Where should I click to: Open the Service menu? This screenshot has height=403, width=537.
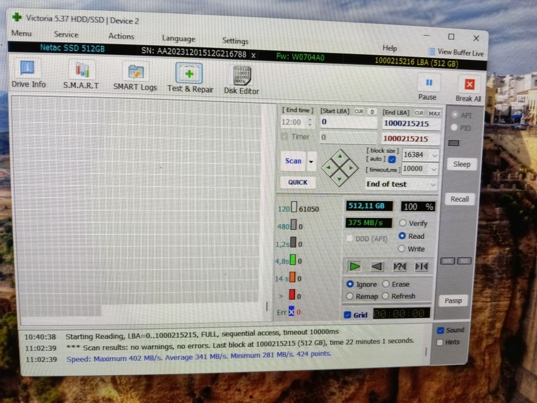click(66, 35)
